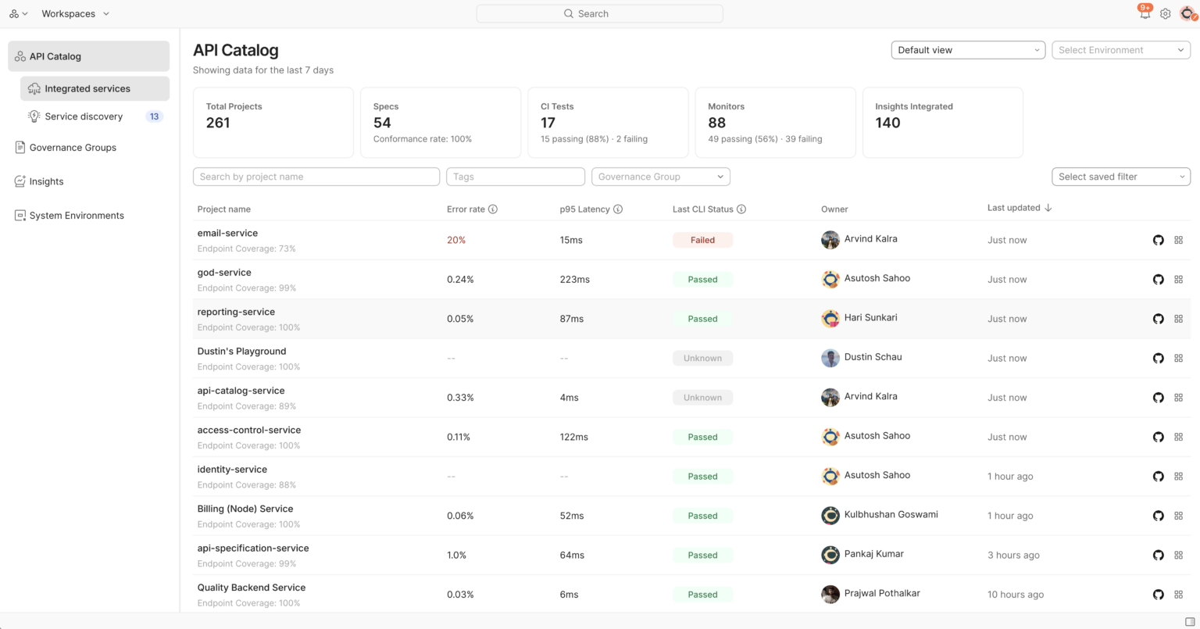The height and width of the screenshot is (629, 1200).
Task: Open the notifications bell
Action: 1145,13
